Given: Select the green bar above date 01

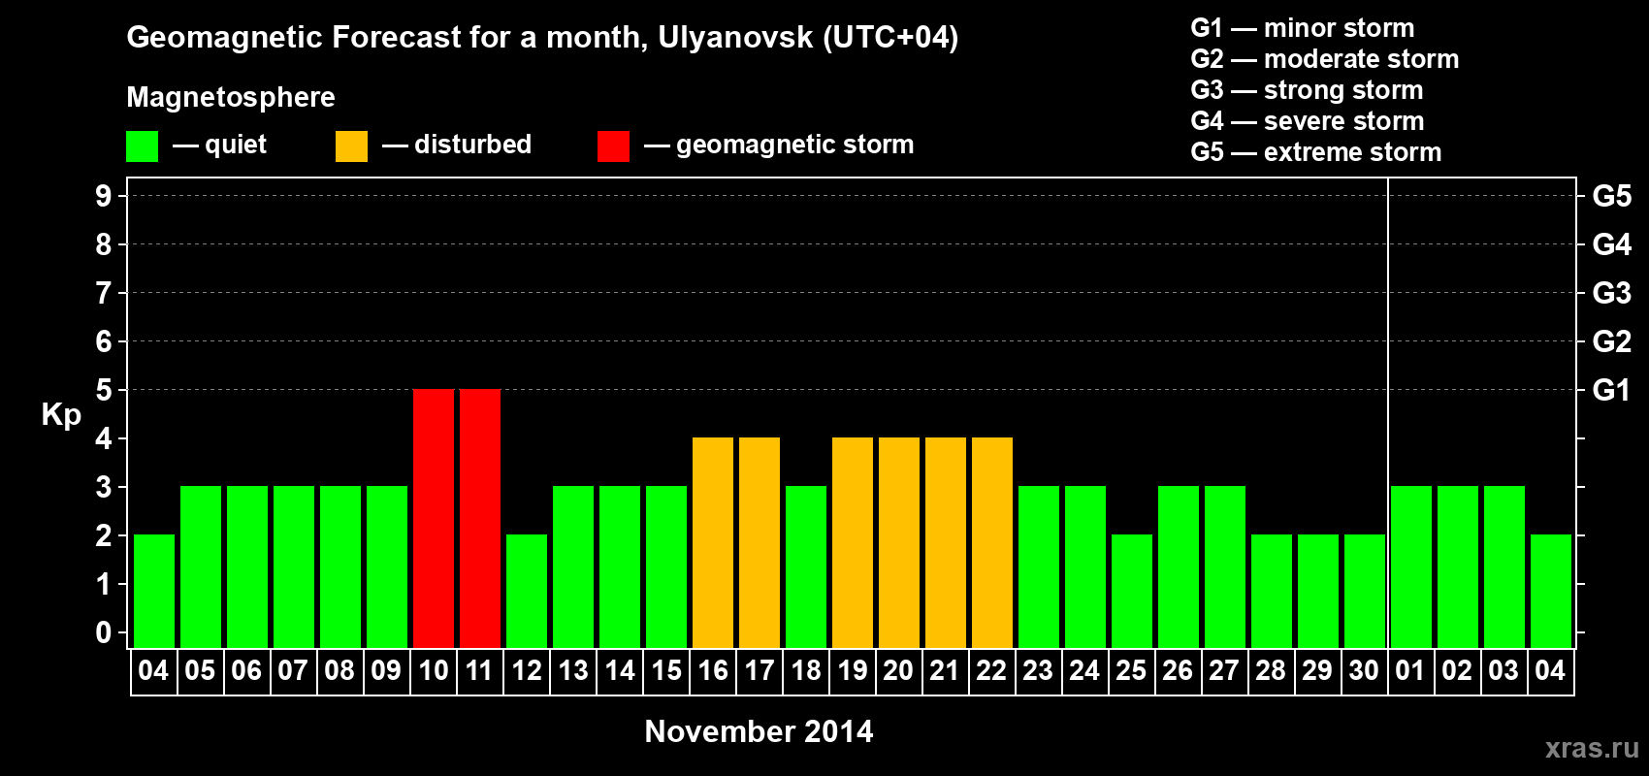Looking at the screenshot, I should pyautogui.click(x=1411, y=566).
